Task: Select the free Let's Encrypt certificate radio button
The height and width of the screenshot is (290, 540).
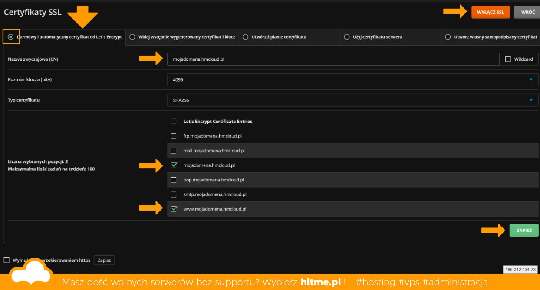Action: [11, 37]
